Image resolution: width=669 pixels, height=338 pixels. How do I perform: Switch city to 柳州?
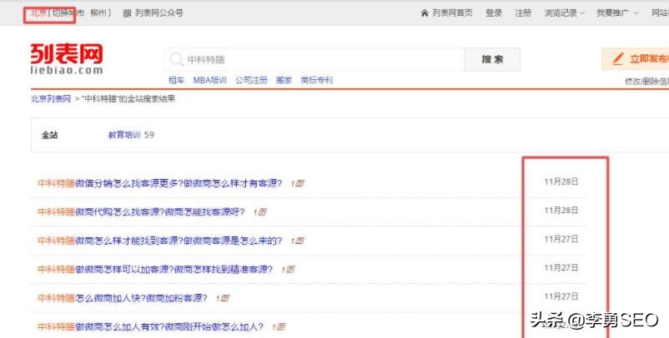point(98,13)
